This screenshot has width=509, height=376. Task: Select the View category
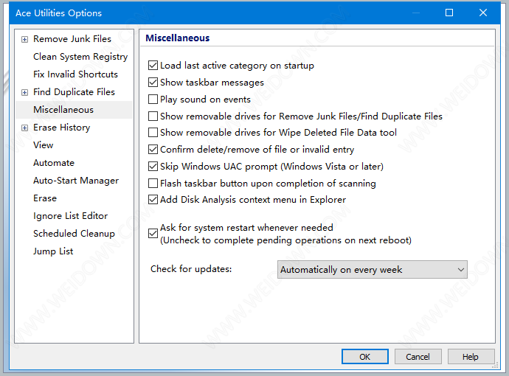click(44, 145)
